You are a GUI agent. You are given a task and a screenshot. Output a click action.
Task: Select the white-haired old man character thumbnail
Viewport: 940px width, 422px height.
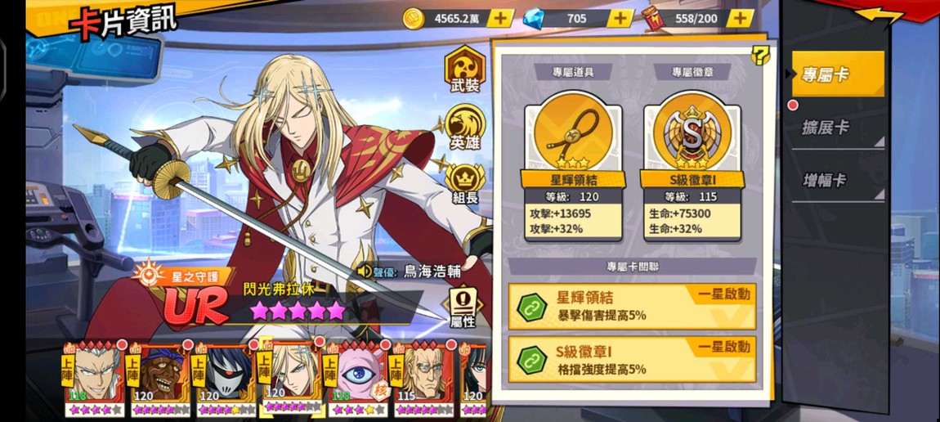(x=95, y=378)
